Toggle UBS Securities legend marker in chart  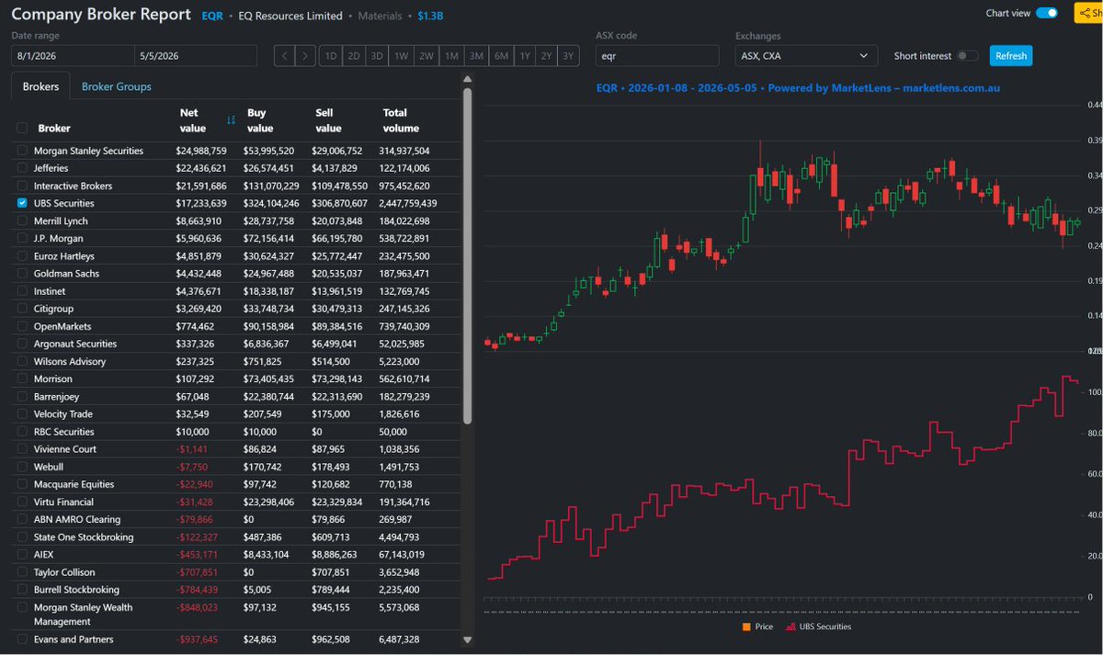pyautogui.click(x=790, y=627)
